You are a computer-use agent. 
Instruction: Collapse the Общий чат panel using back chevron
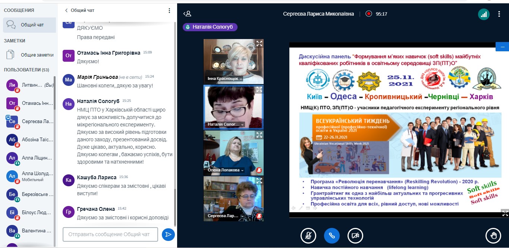point(66,10)
